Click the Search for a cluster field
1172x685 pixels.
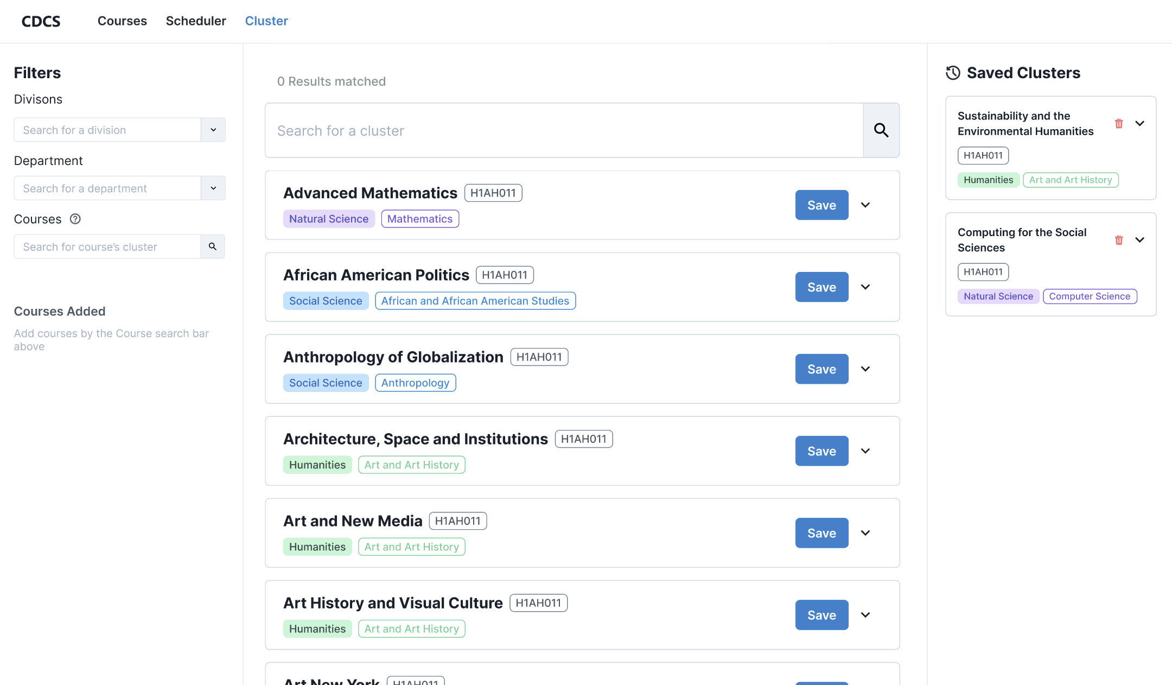564,130
